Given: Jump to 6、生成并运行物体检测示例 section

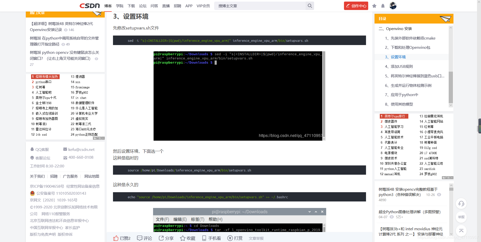Looking at the screenshot, I should tap(408, 85).
